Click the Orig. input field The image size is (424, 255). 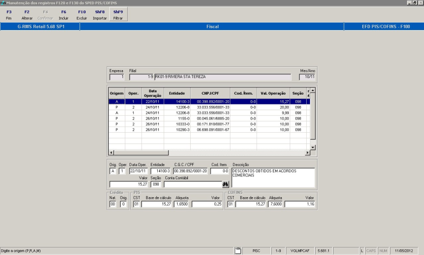pos(113,171)
